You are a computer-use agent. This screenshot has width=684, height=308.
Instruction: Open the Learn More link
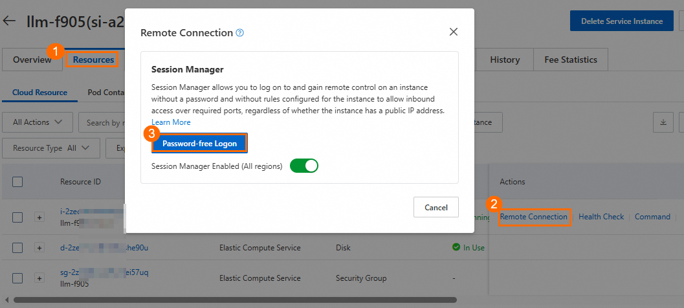click(x=171, y=122)
